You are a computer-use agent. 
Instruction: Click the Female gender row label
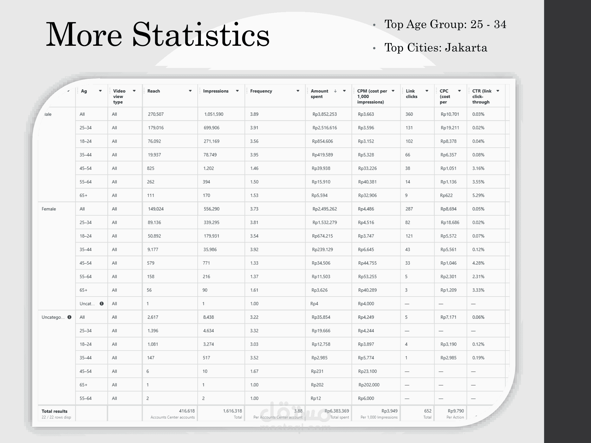click(49, 209)
